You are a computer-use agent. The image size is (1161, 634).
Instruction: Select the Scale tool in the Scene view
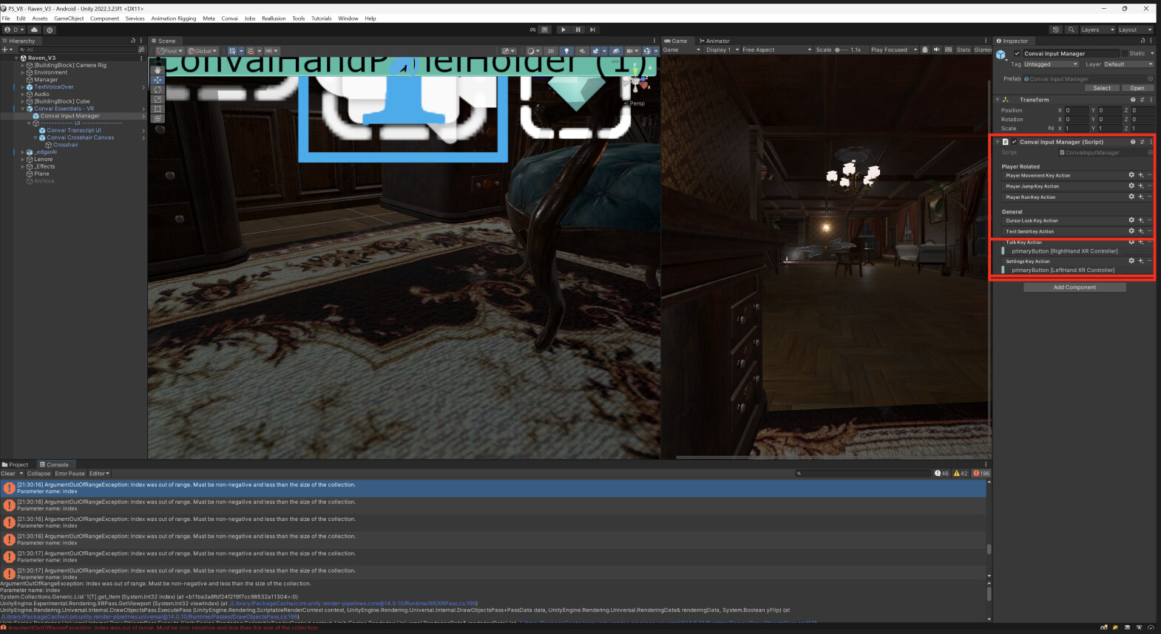(x=158, y=99)
